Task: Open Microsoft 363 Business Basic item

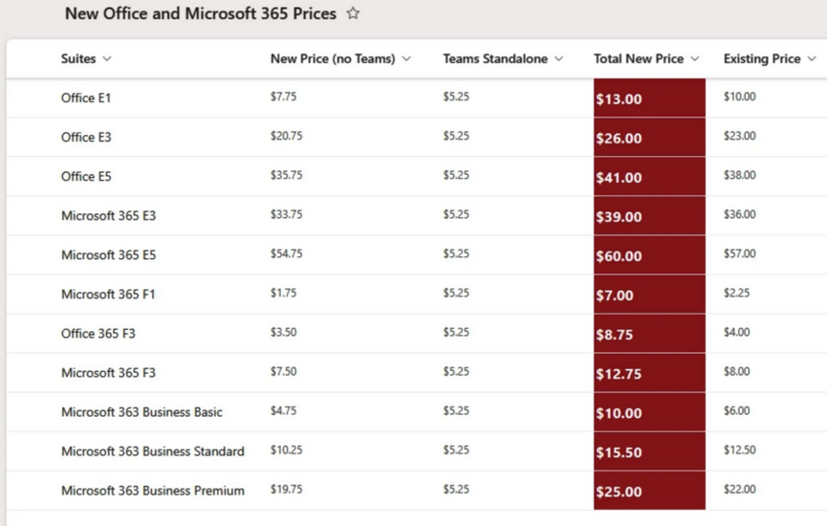Action: point(141,412)
